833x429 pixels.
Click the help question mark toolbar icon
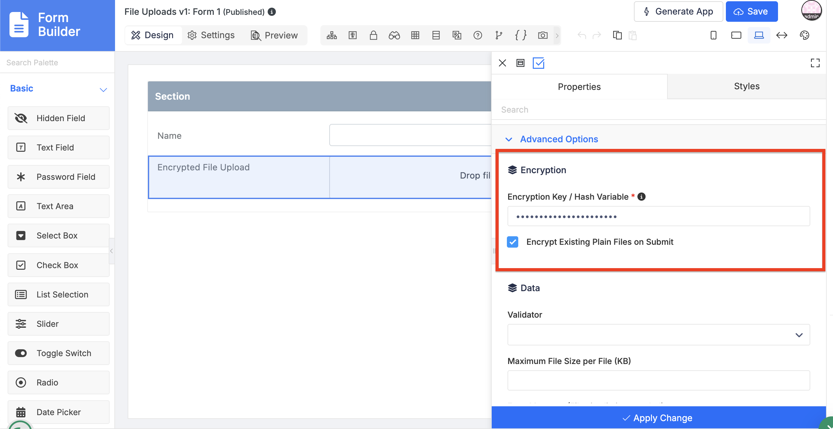point(477,35)
